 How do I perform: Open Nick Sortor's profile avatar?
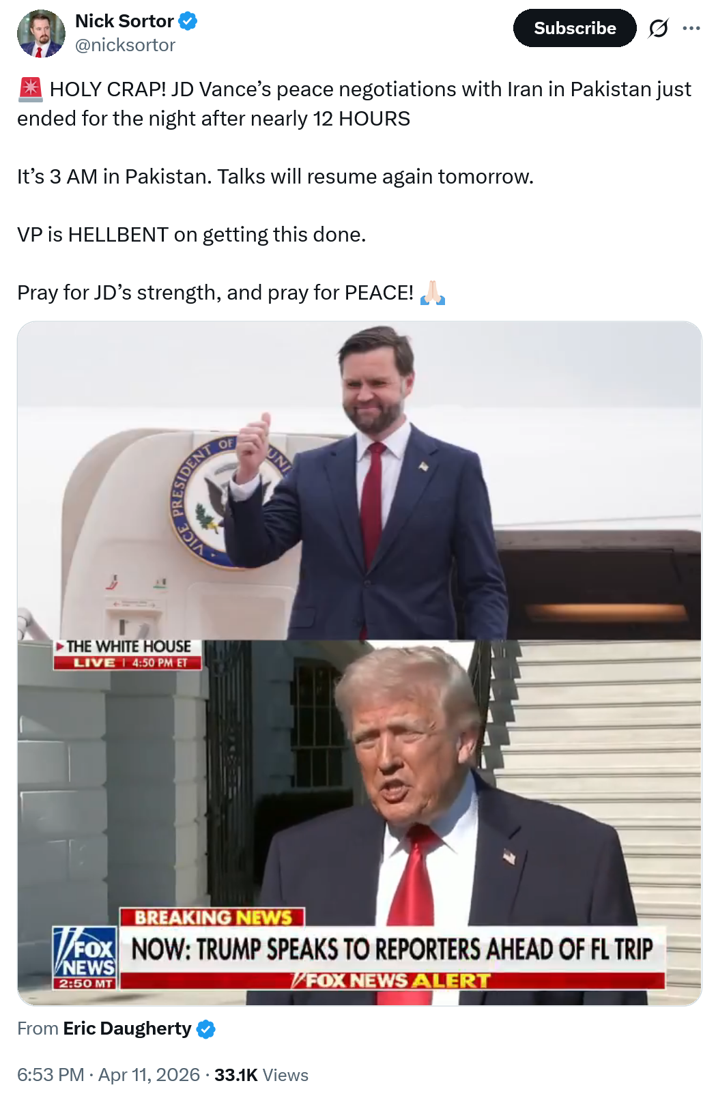click(40, 33)
